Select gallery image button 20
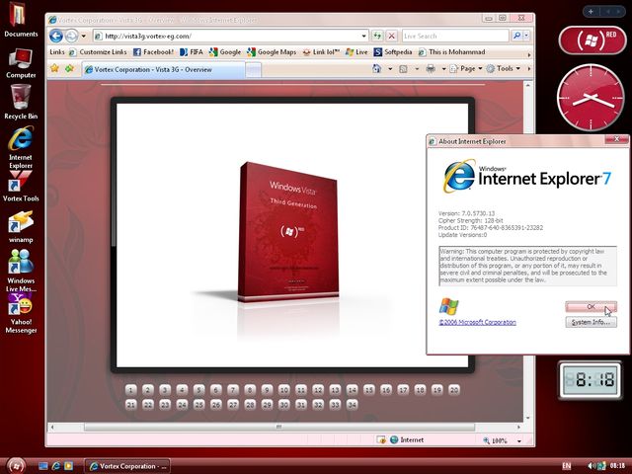This screenshot has width=632, height=474. pyautogui.click(x=454, y=390)
